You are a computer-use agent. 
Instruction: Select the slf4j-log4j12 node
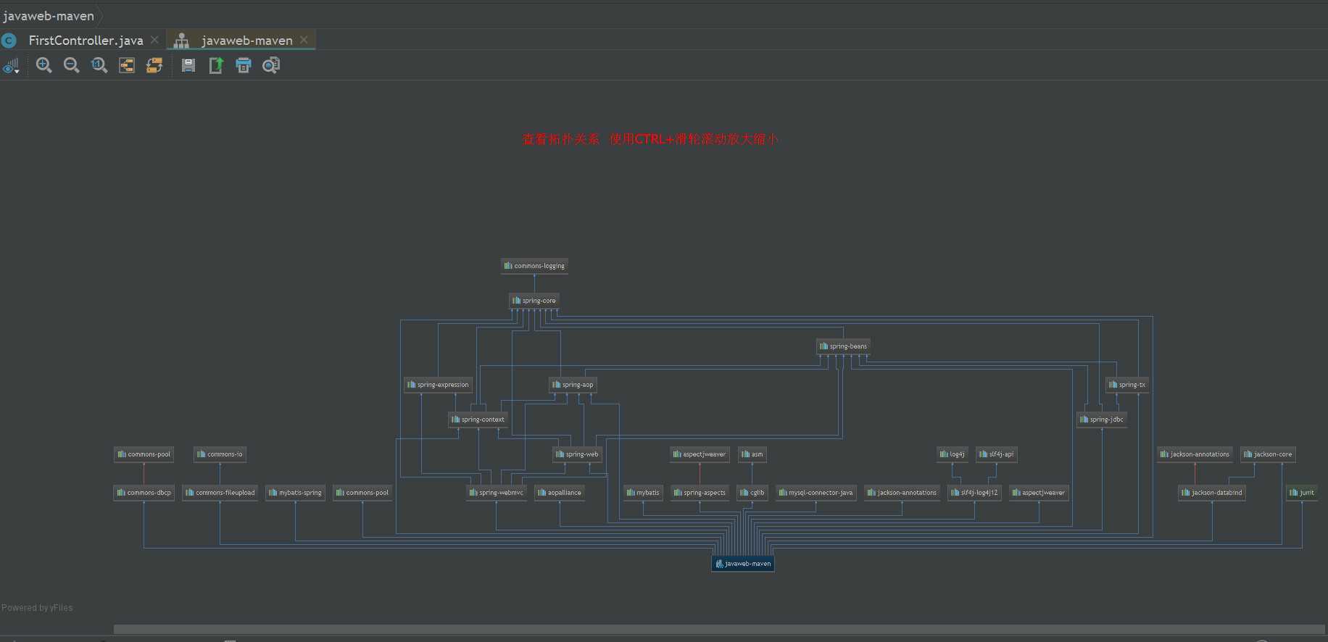click(974, 493)
